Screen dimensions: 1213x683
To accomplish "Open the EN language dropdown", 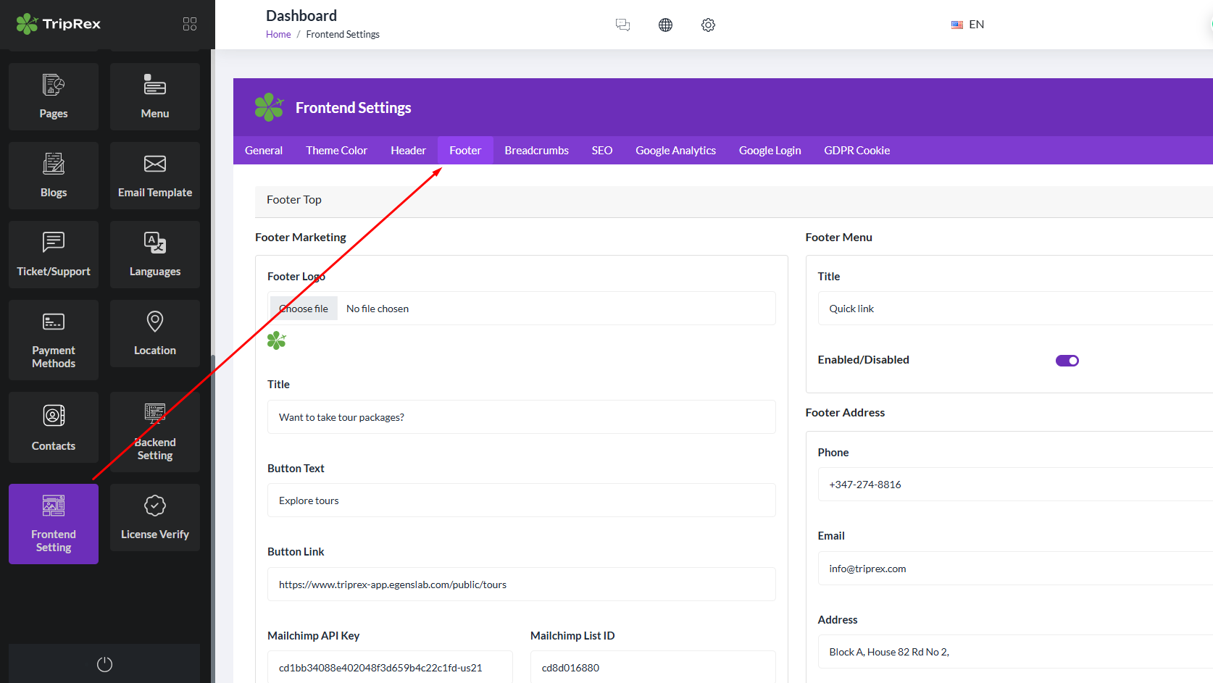I will coord(968,25).
